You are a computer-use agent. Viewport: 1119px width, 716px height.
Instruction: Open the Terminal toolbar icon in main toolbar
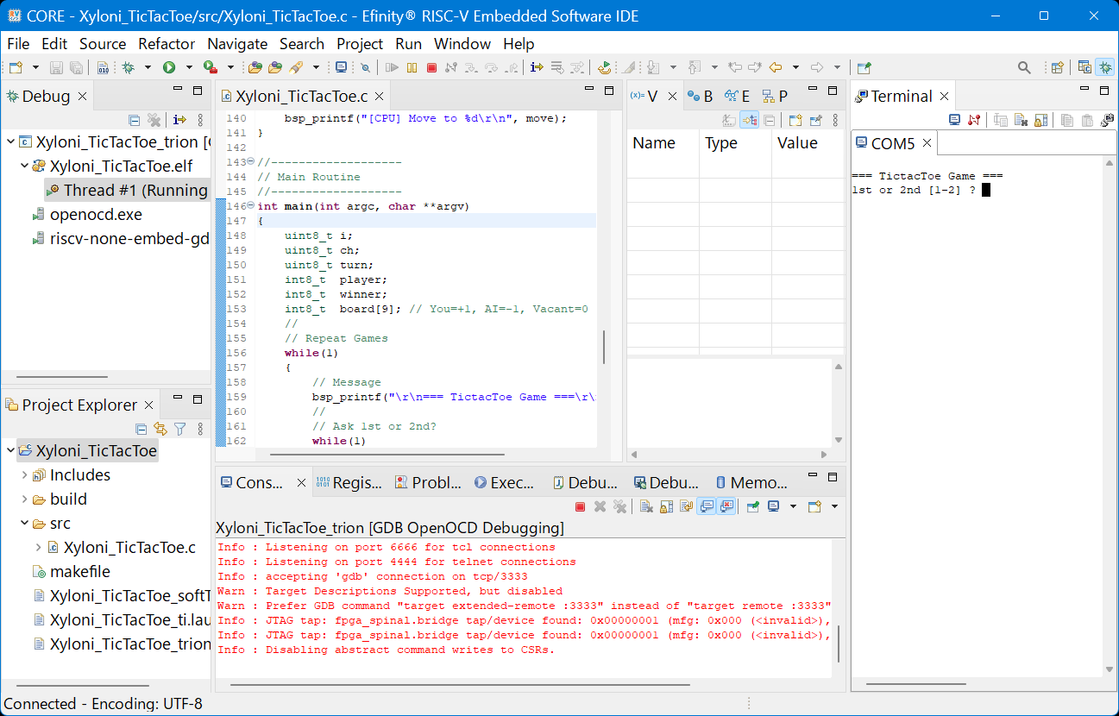click(x=341, y=67)
